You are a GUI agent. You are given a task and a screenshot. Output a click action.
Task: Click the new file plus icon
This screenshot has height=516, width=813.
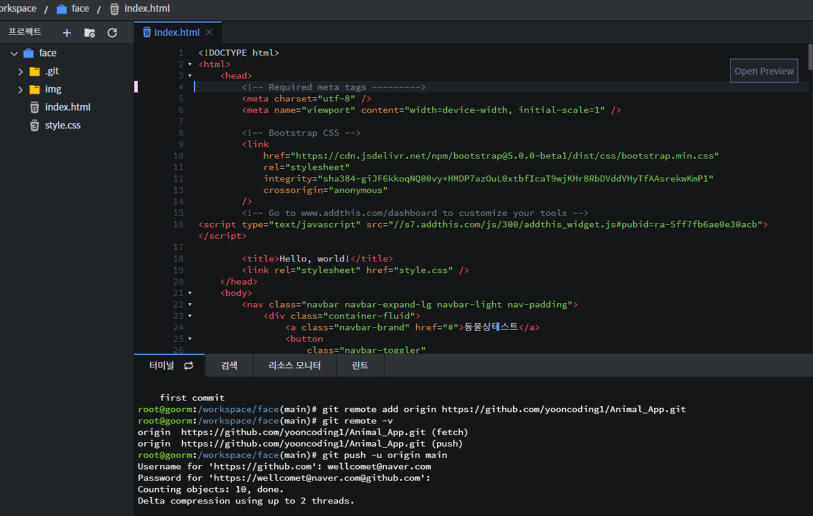(x=66, y=33)
